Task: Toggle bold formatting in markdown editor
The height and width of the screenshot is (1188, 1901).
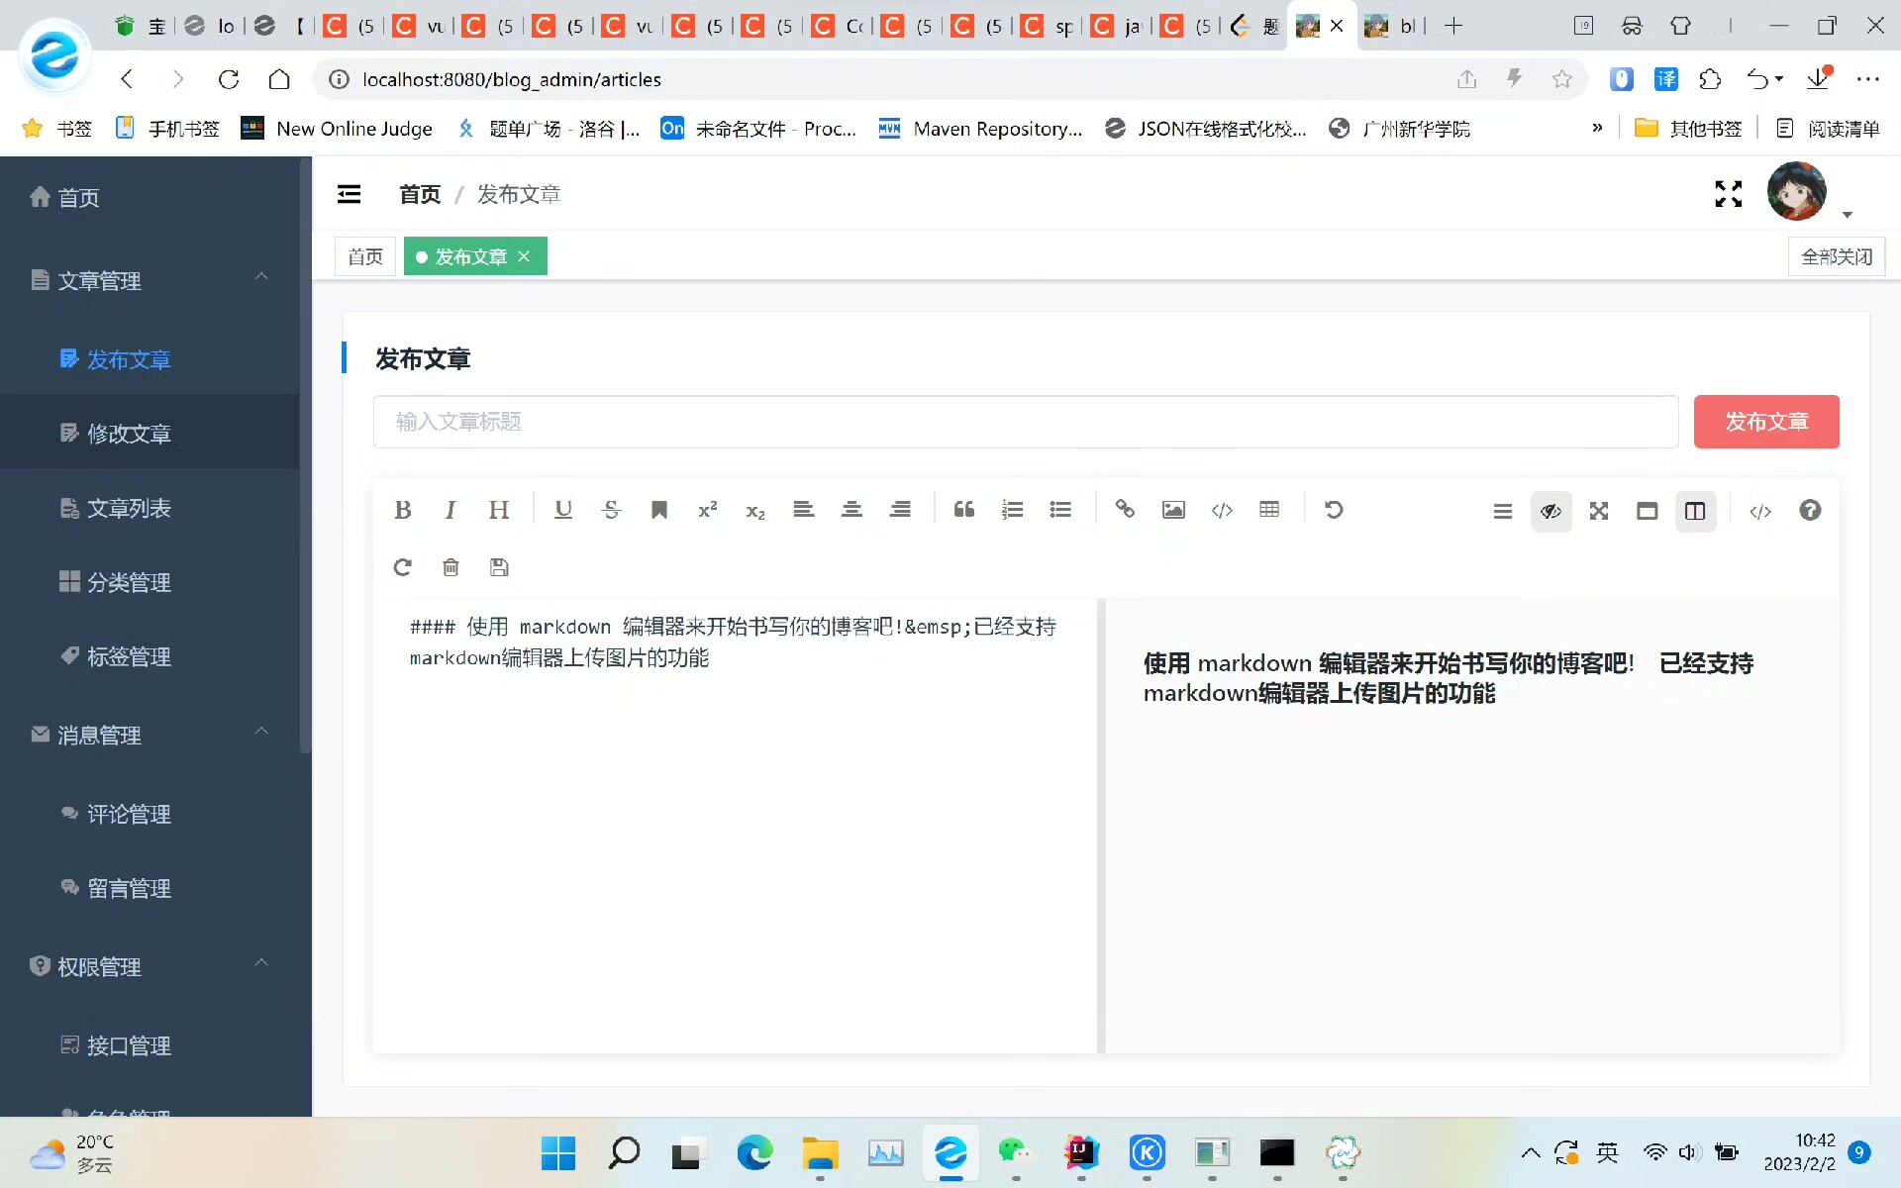Action: pos(402,510)
